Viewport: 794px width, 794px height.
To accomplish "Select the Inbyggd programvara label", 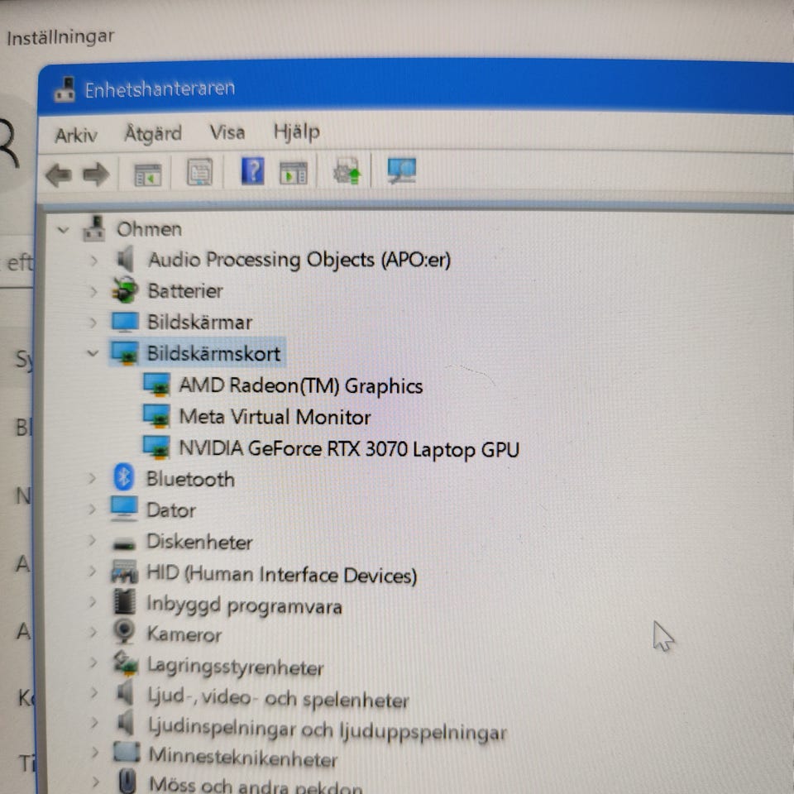I will [x=244, y=605].
